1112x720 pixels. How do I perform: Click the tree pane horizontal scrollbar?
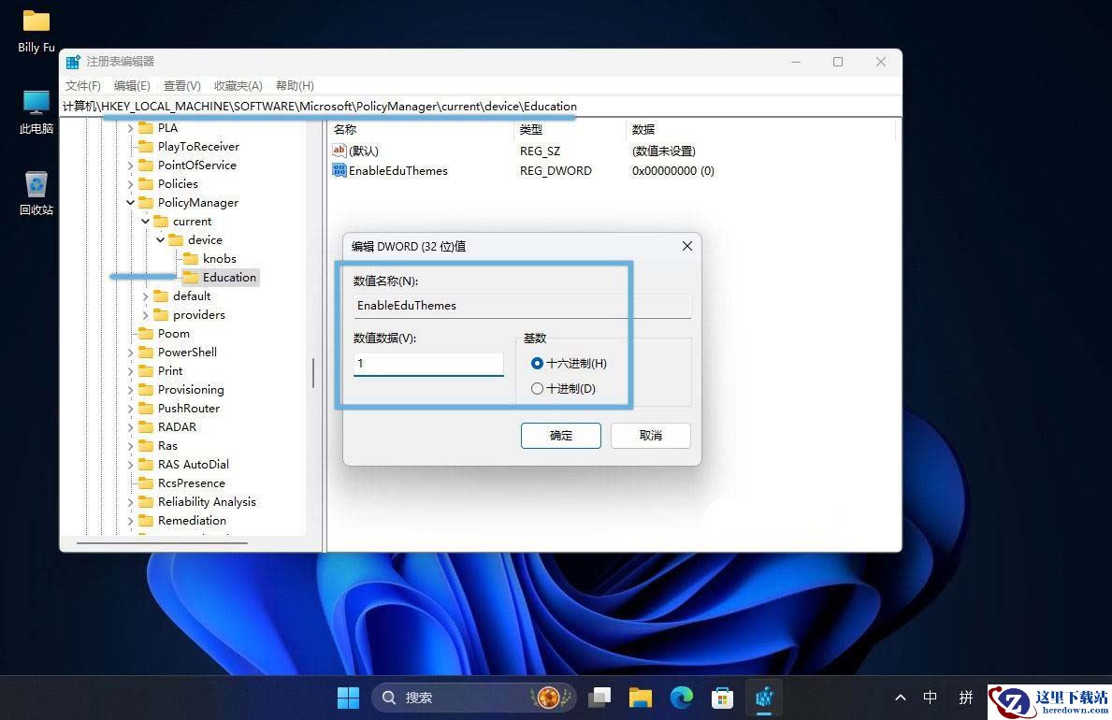click(x=163, y=543)
